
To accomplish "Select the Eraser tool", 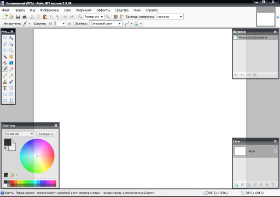I will tap(11, 69).
